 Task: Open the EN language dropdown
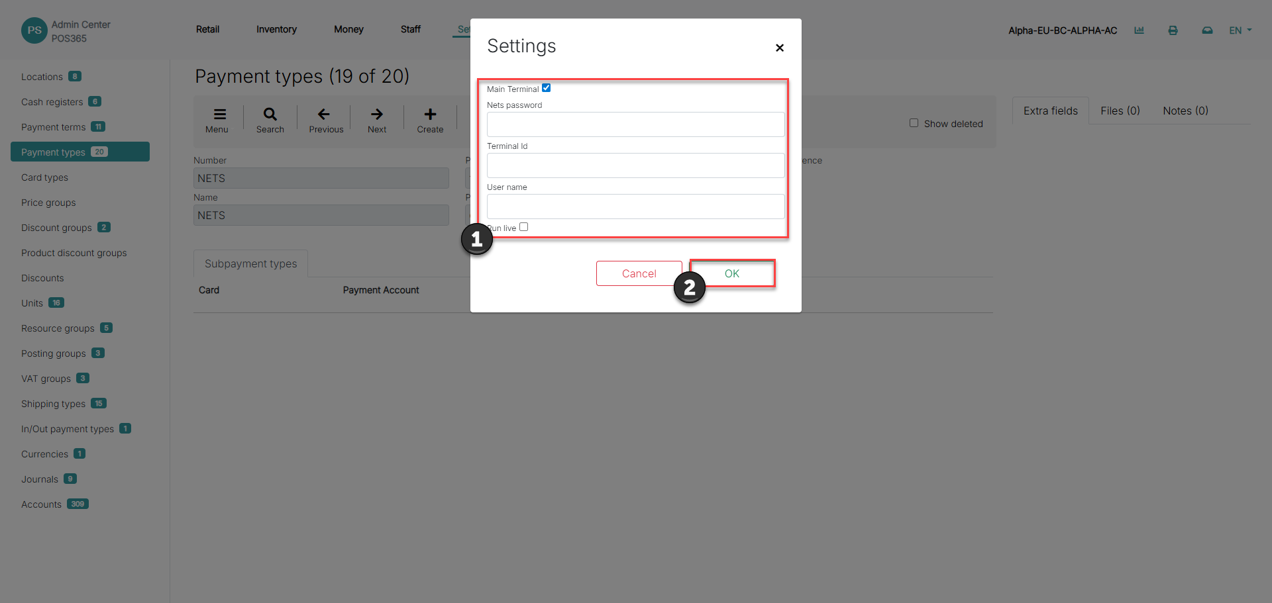click(1240, 30)
